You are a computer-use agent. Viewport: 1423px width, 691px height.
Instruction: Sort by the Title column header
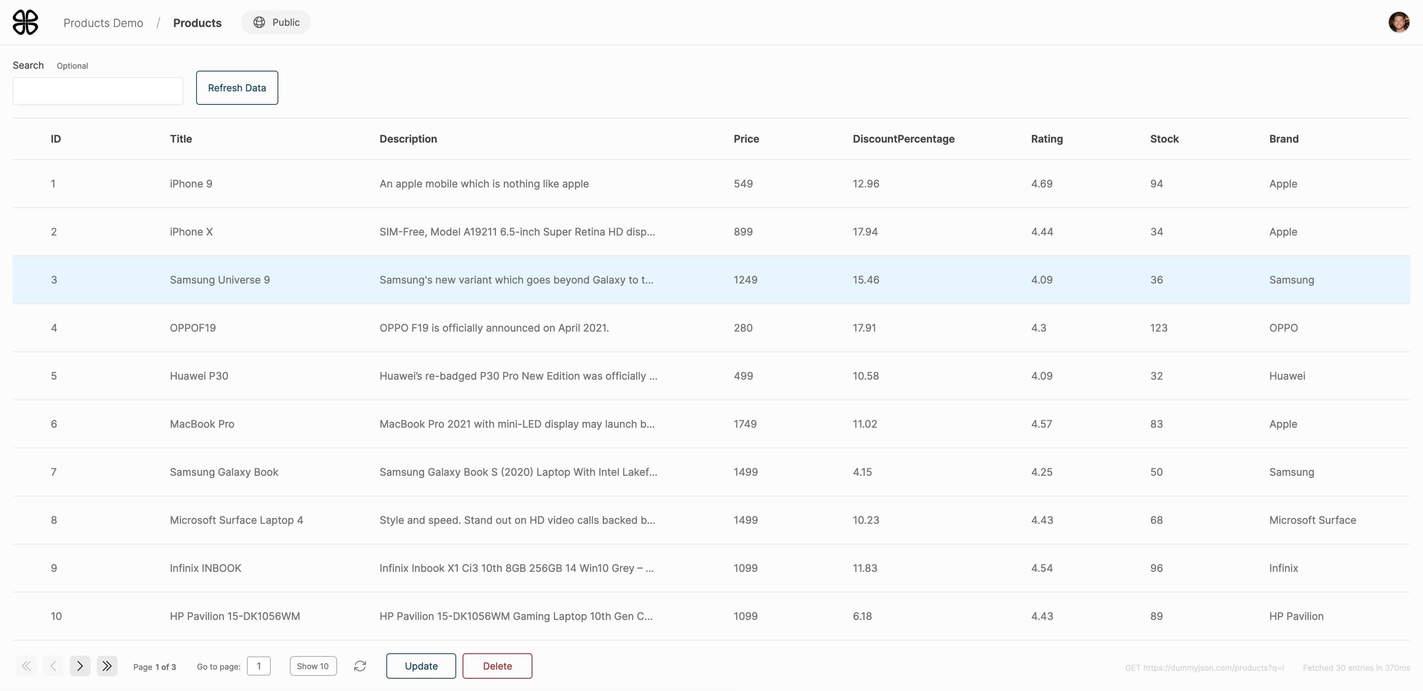click(x=181, y=139)
